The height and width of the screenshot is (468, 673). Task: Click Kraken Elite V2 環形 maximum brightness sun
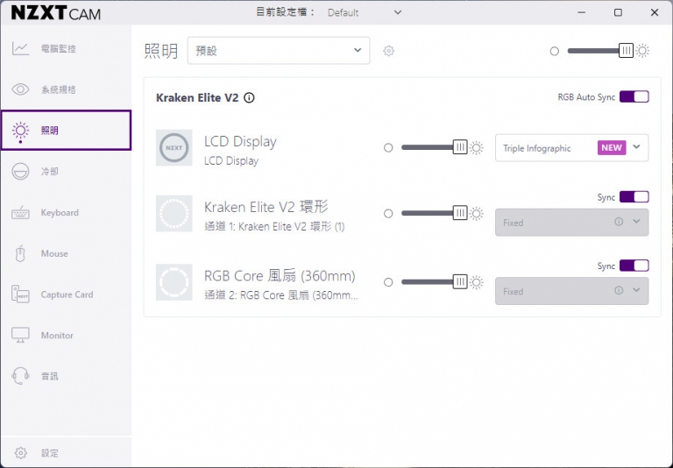[476, 213]
